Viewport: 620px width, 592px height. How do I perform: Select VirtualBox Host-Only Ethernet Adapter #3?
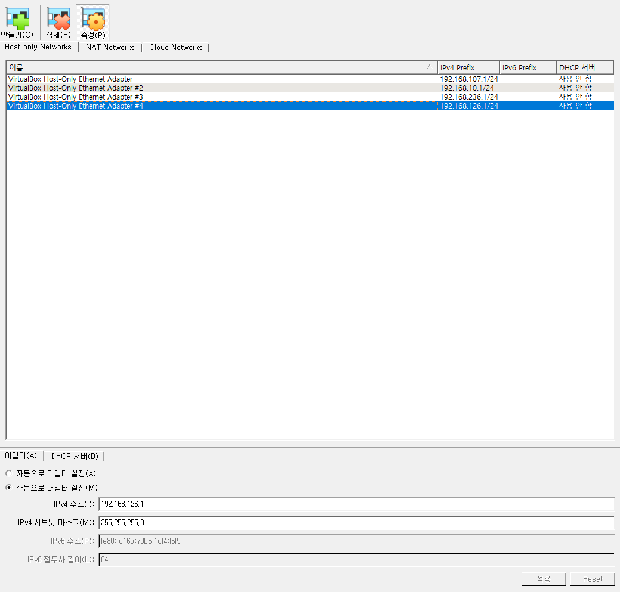(310, 97)
